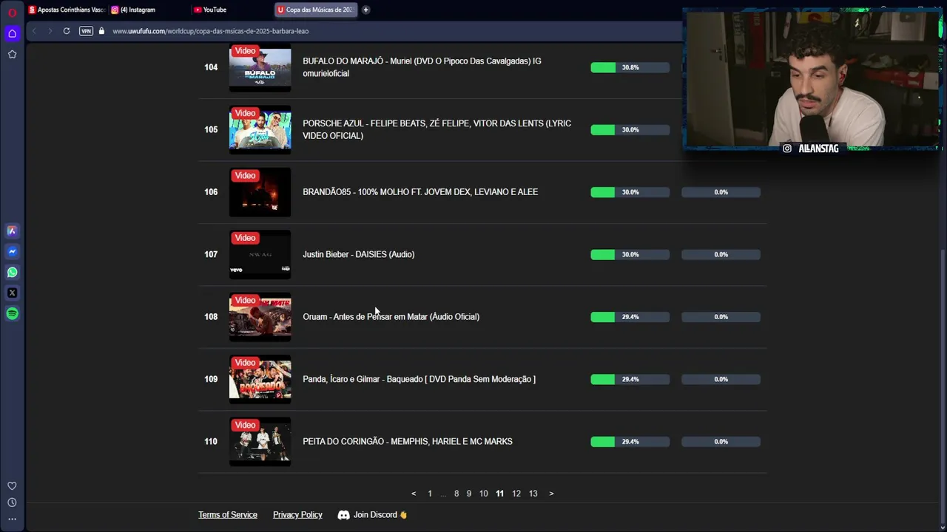Click title BUFALO DO MARAJÓ - Muriel

(422, 67)
